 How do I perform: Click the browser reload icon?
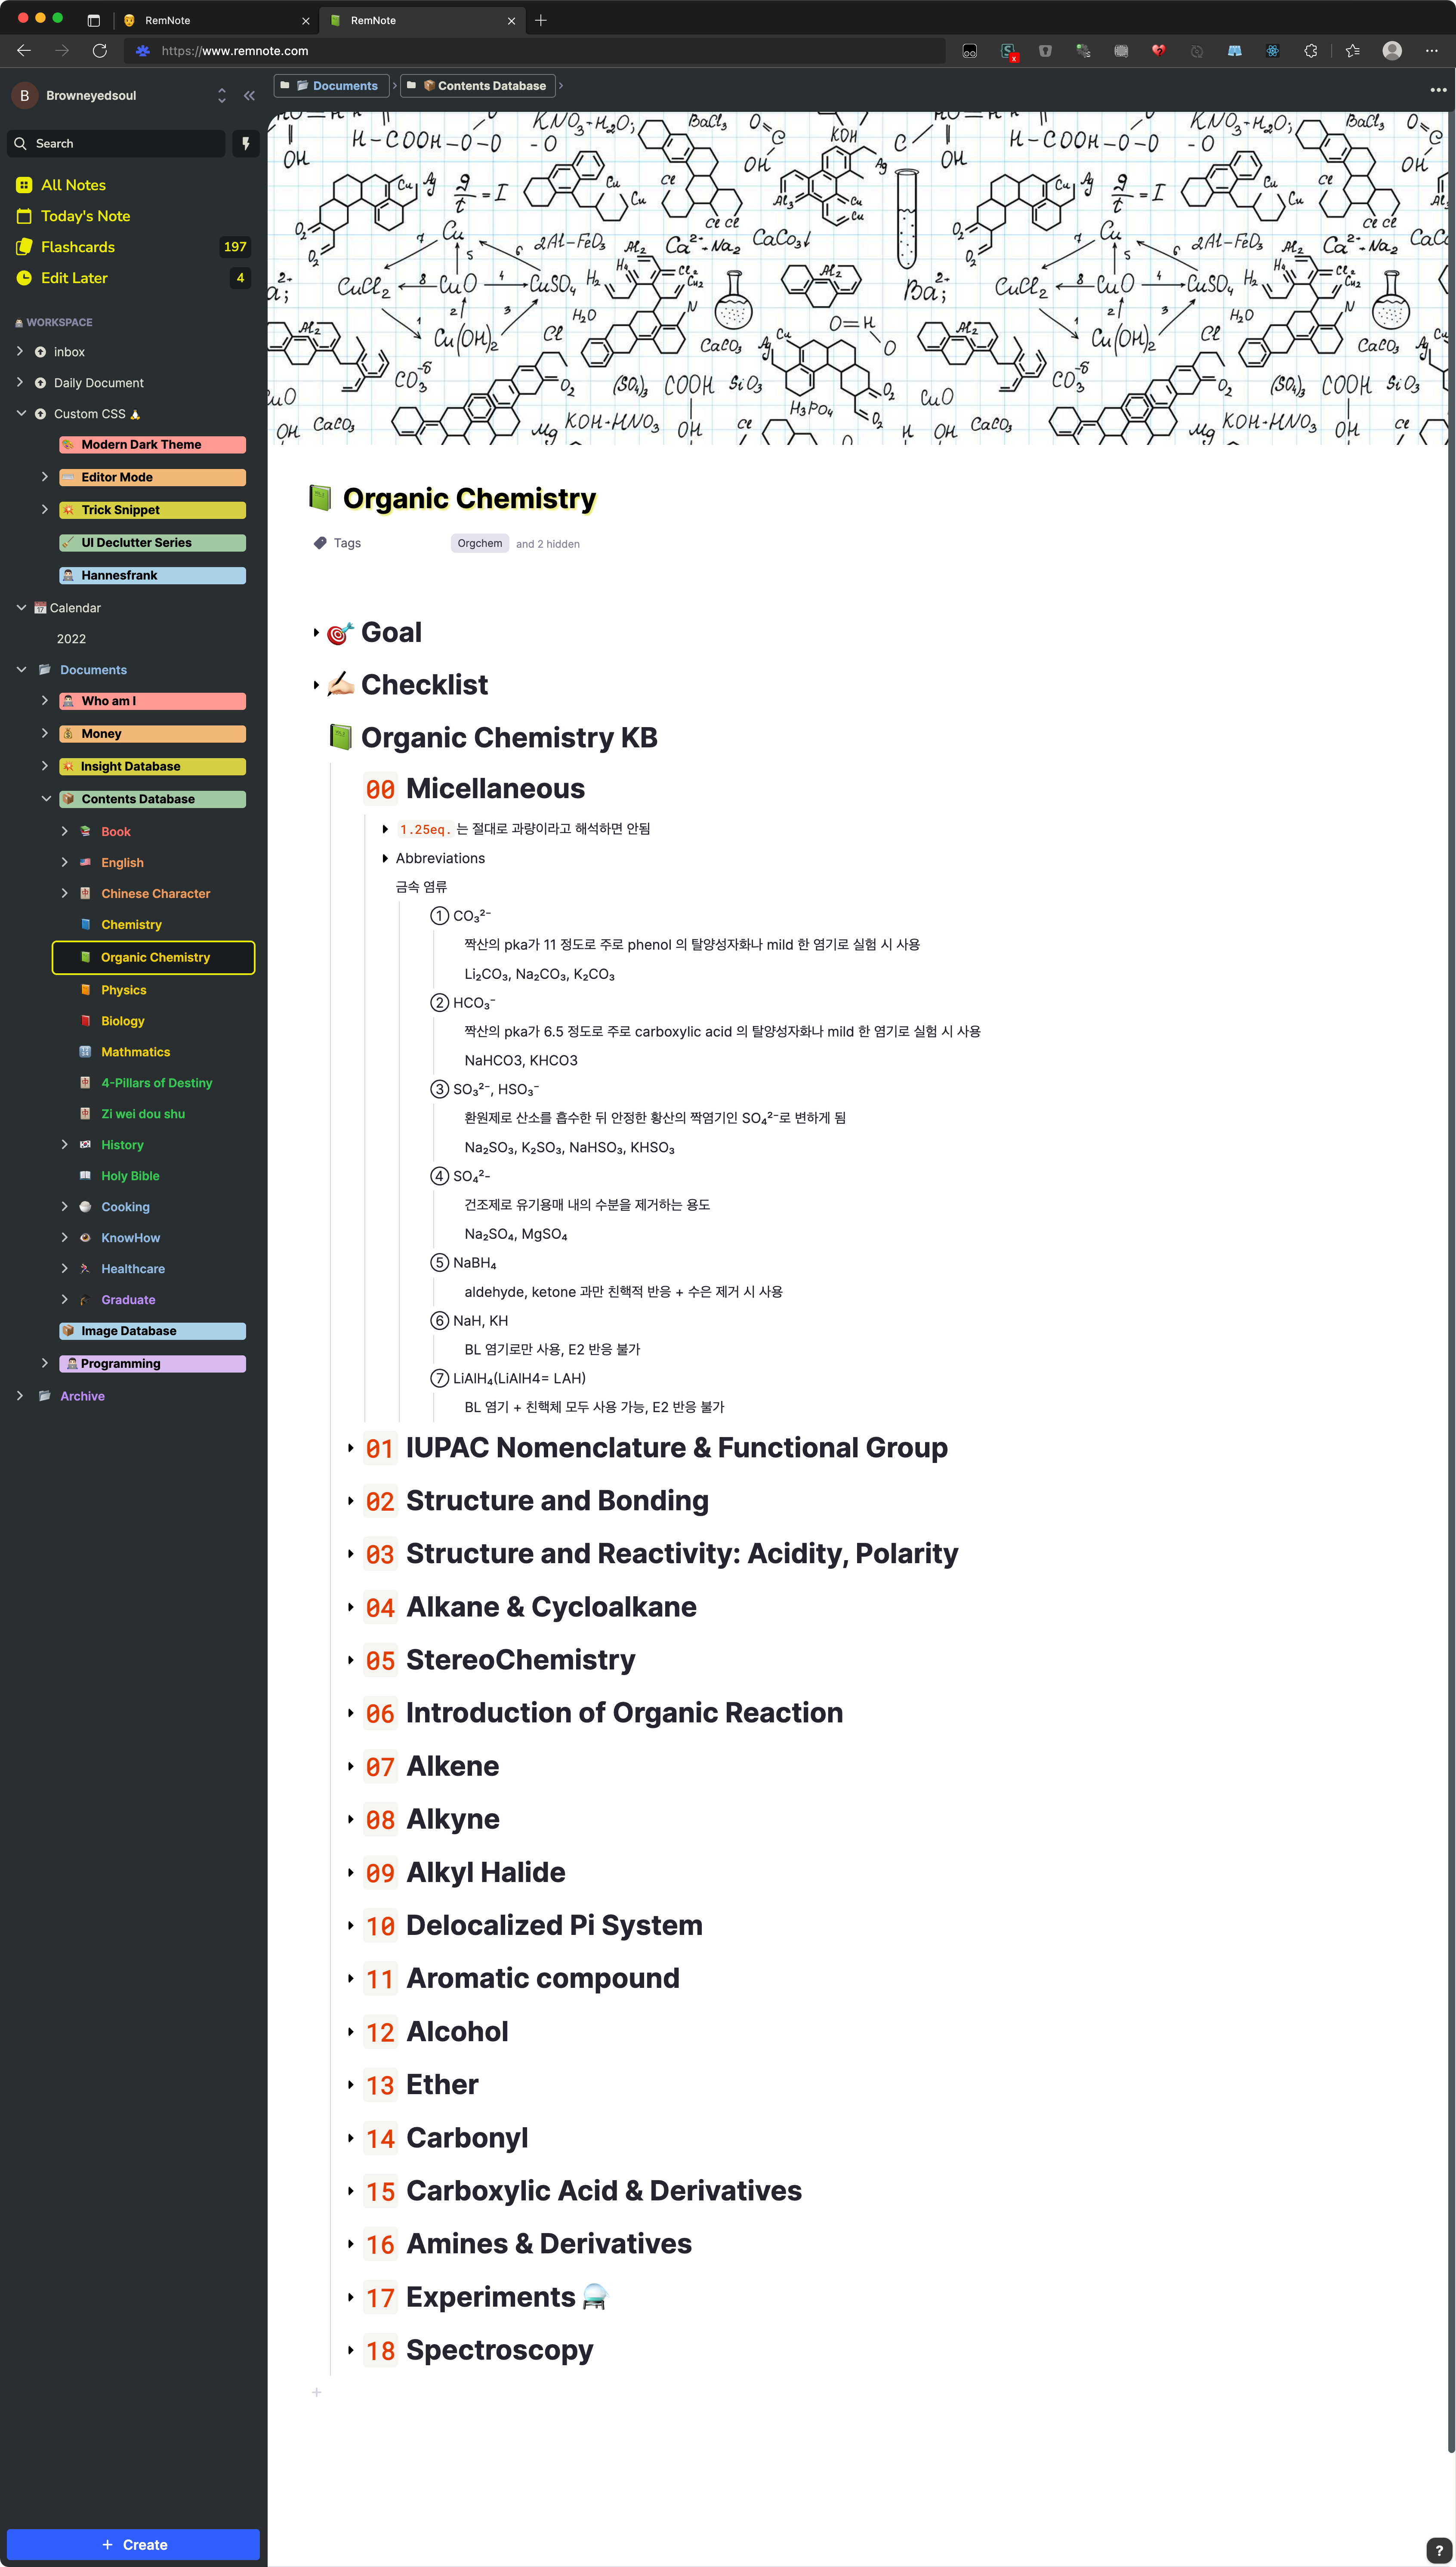(99, 50)
